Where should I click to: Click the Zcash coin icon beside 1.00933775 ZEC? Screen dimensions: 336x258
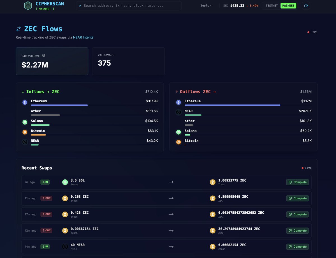tap(213, 182)
